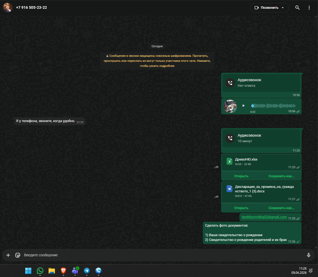Open contact info for +7 916 505-23-22
Image resolution: width=318 pixels, height=277 pixels.
[31, 7]
